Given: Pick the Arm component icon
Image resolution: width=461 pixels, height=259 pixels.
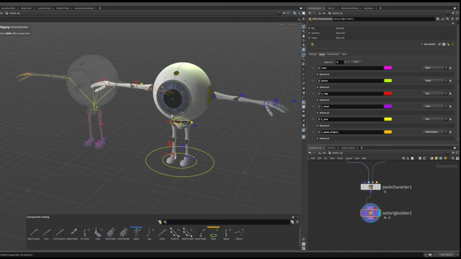Looking at the screenshot, I should tap(46, 233).
